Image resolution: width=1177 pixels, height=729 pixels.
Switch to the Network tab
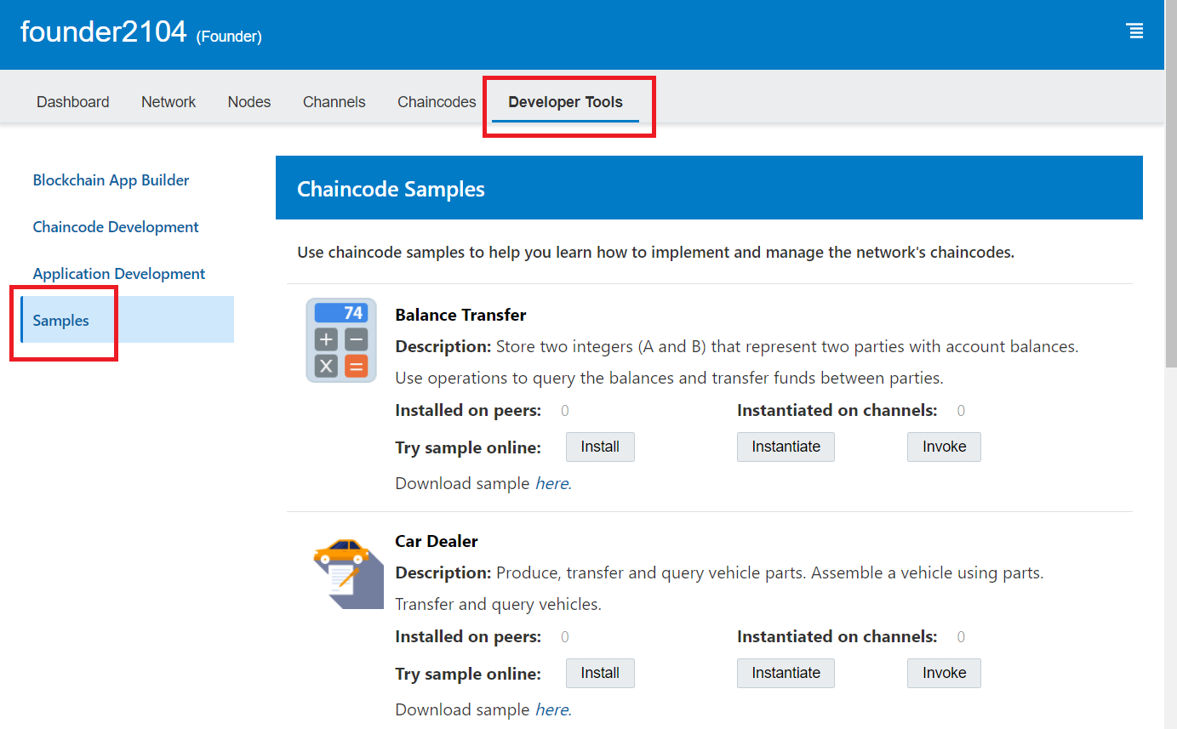tap(169, 102)
